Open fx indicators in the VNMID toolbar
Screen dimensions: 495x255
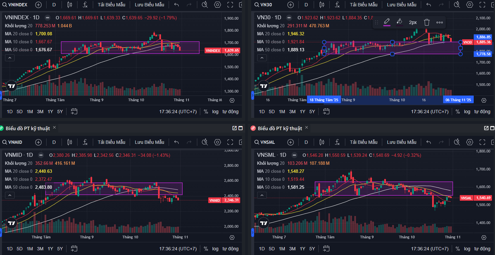click(85, 142)
